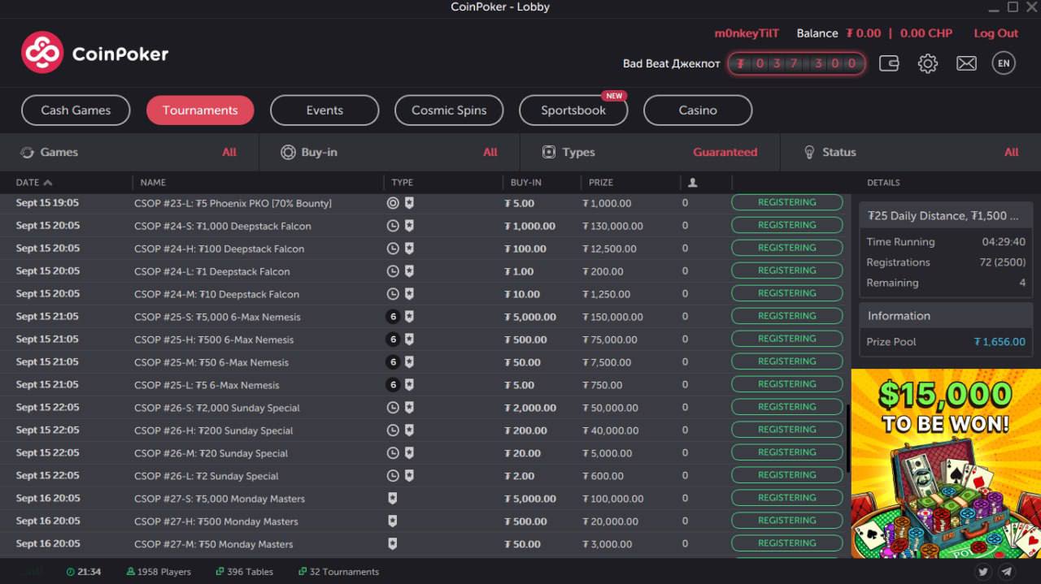Switch to Cash Games tab
The image size is (1041, 584).
coord(76,110)
